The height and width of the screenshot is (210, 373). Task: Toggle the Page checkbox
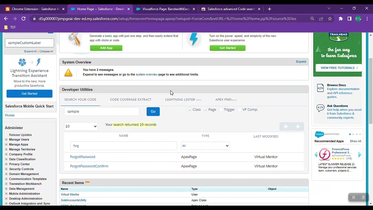[205, 110]
